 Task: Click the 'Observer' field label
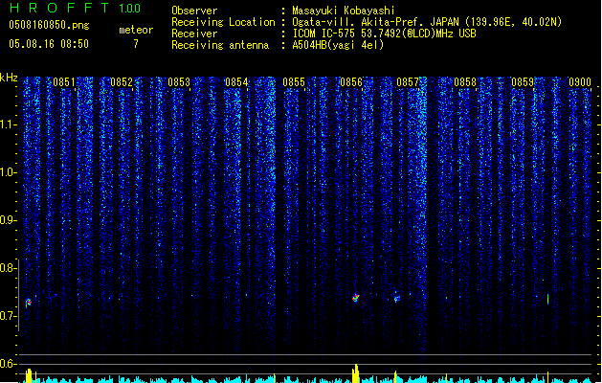click(194, 11)
